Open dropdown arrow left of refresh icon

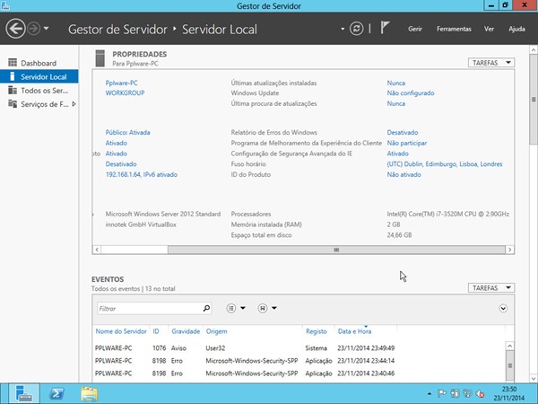[343, 29]
